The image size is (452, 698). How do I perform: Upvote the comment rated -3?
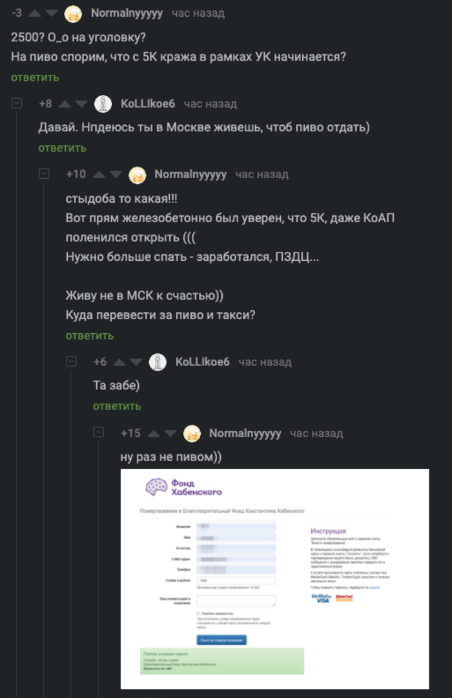(x=34, y=14)
